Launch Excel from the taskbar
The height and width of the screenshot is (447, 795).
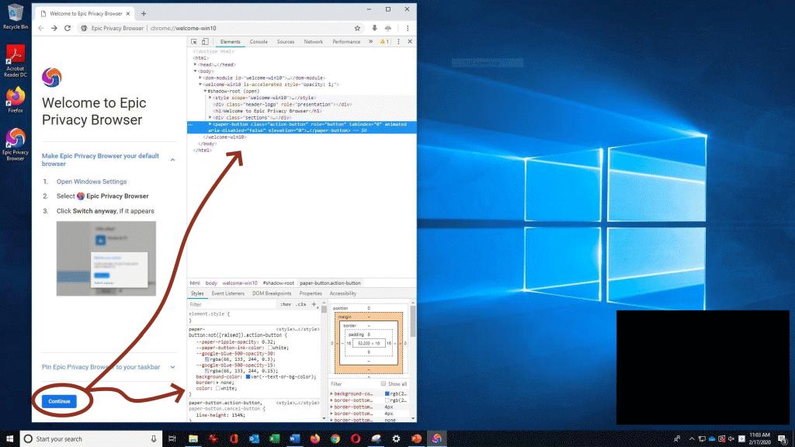click(x=274, y=439)
